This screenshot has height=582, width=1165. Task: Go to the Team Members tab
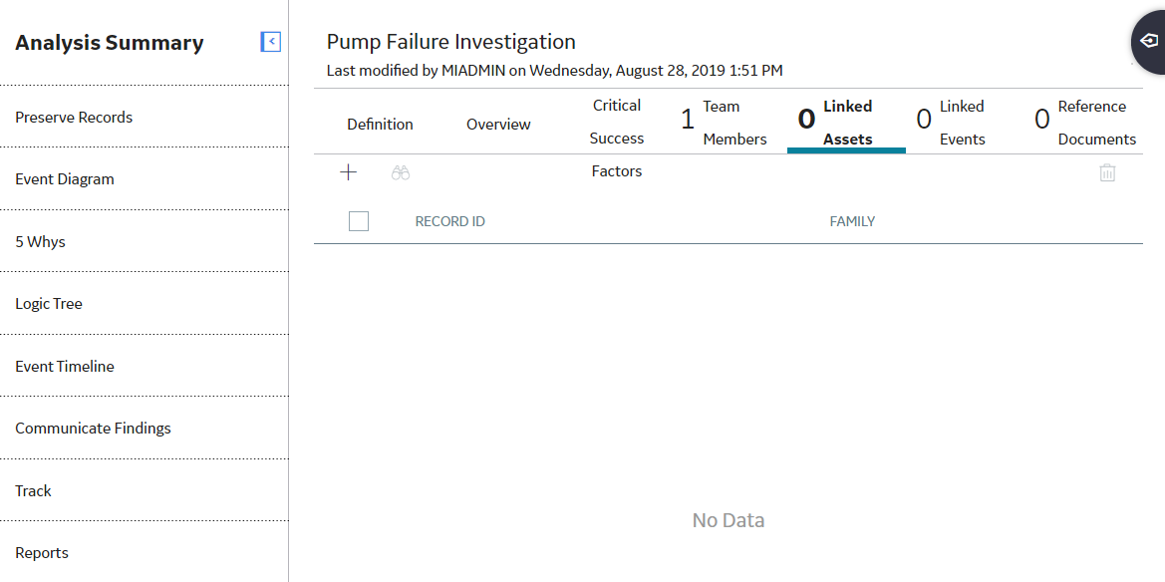tap(724, 123)
